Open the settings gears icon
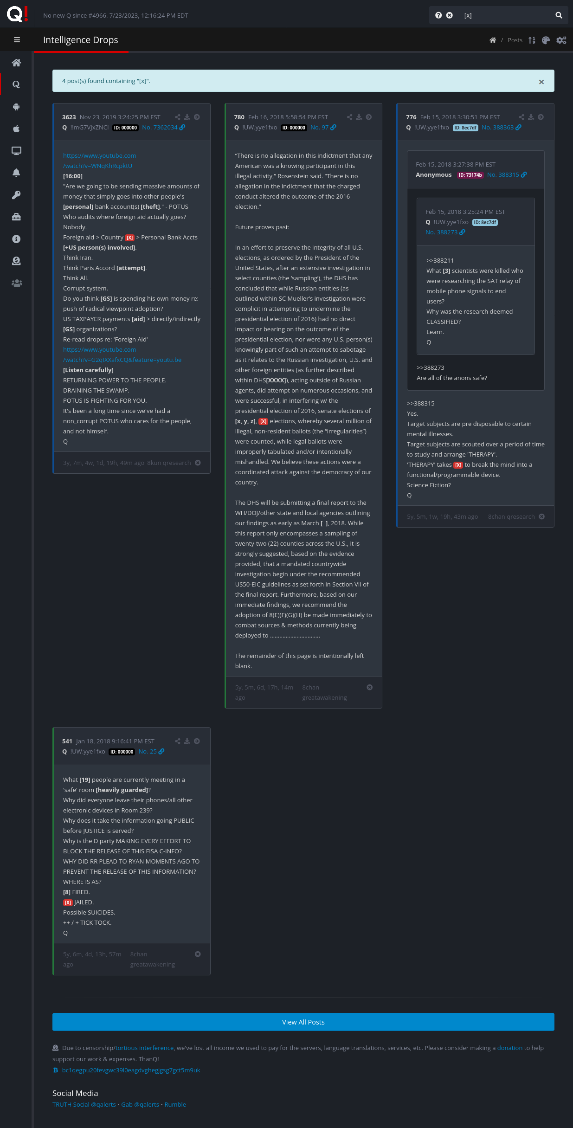The height and width of the screenshot is (1128, 573). [x=561, y=40]
